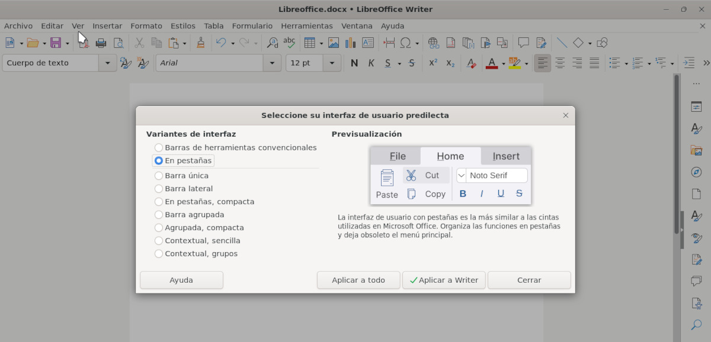Select the En pestañas radio option

(183, 160)
